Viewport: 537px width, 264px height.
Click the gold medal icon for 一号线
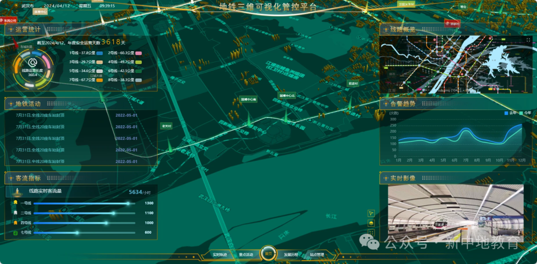tap(15, 203)
